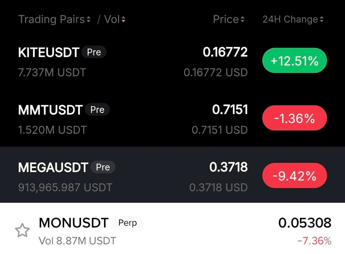Click the Pre badge beside KITEUSDT
Screen dimensions: 345x254
(94, 52)
